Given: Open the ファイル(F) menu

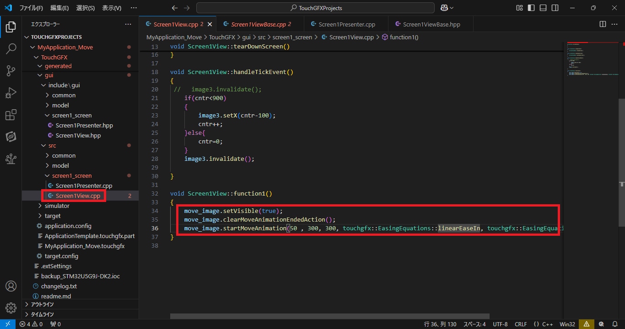Looking at the screenshot, I should click(31, 8).
